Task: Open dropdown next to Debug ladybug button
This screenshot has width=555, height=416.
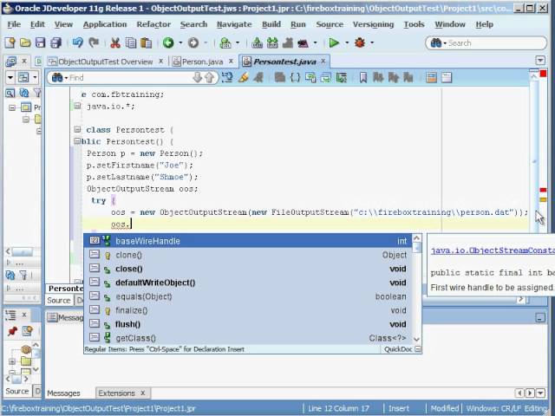Action: coord(372,42)
